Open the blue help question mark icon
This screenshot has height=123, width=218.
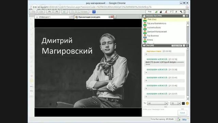(94, 12)
